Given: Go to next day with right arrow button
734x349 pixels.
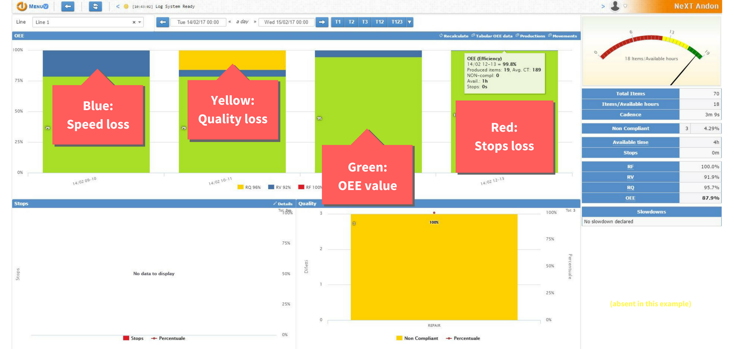Looking at the screenshot, I should click(322, 22).
